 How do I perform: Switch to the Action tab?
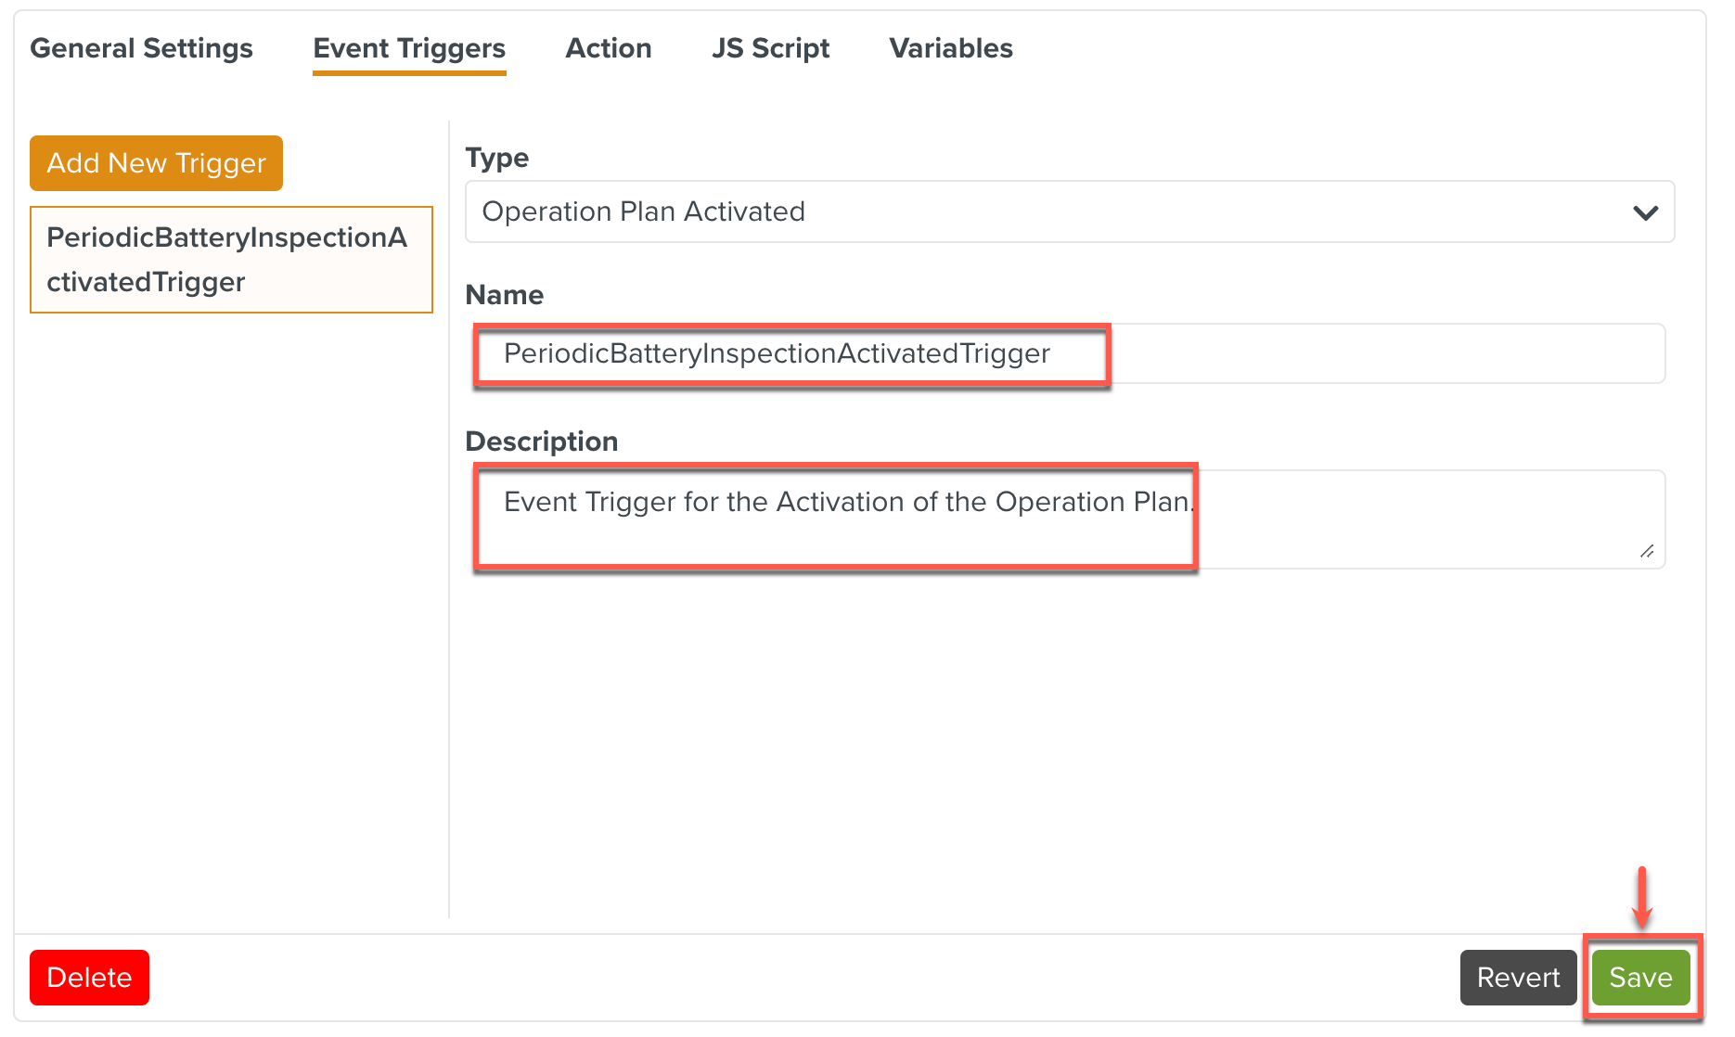pos(608,48)
